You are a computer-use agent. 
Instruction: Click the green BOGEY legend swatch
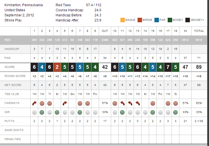(170, 20)
